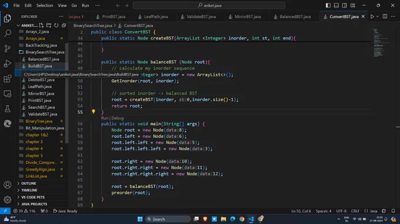Screen dimensions: 400x224
Task: Click the Run CodeLens above main
Action: pyautogui.click(x=105, y=118)
